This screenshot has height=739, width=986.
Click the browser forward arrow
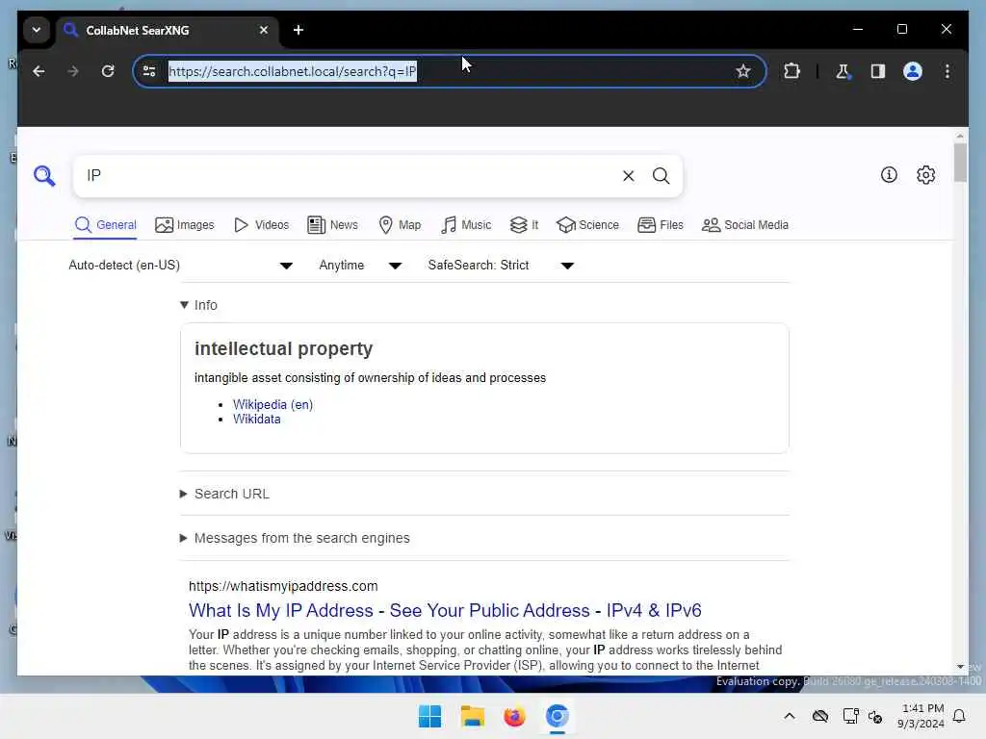pyautogui.click(x=73, y=71)
